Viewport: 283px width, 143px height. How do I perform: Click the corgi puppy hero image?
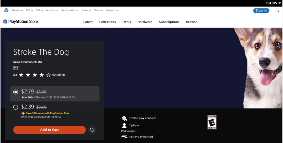coord(258,68)
